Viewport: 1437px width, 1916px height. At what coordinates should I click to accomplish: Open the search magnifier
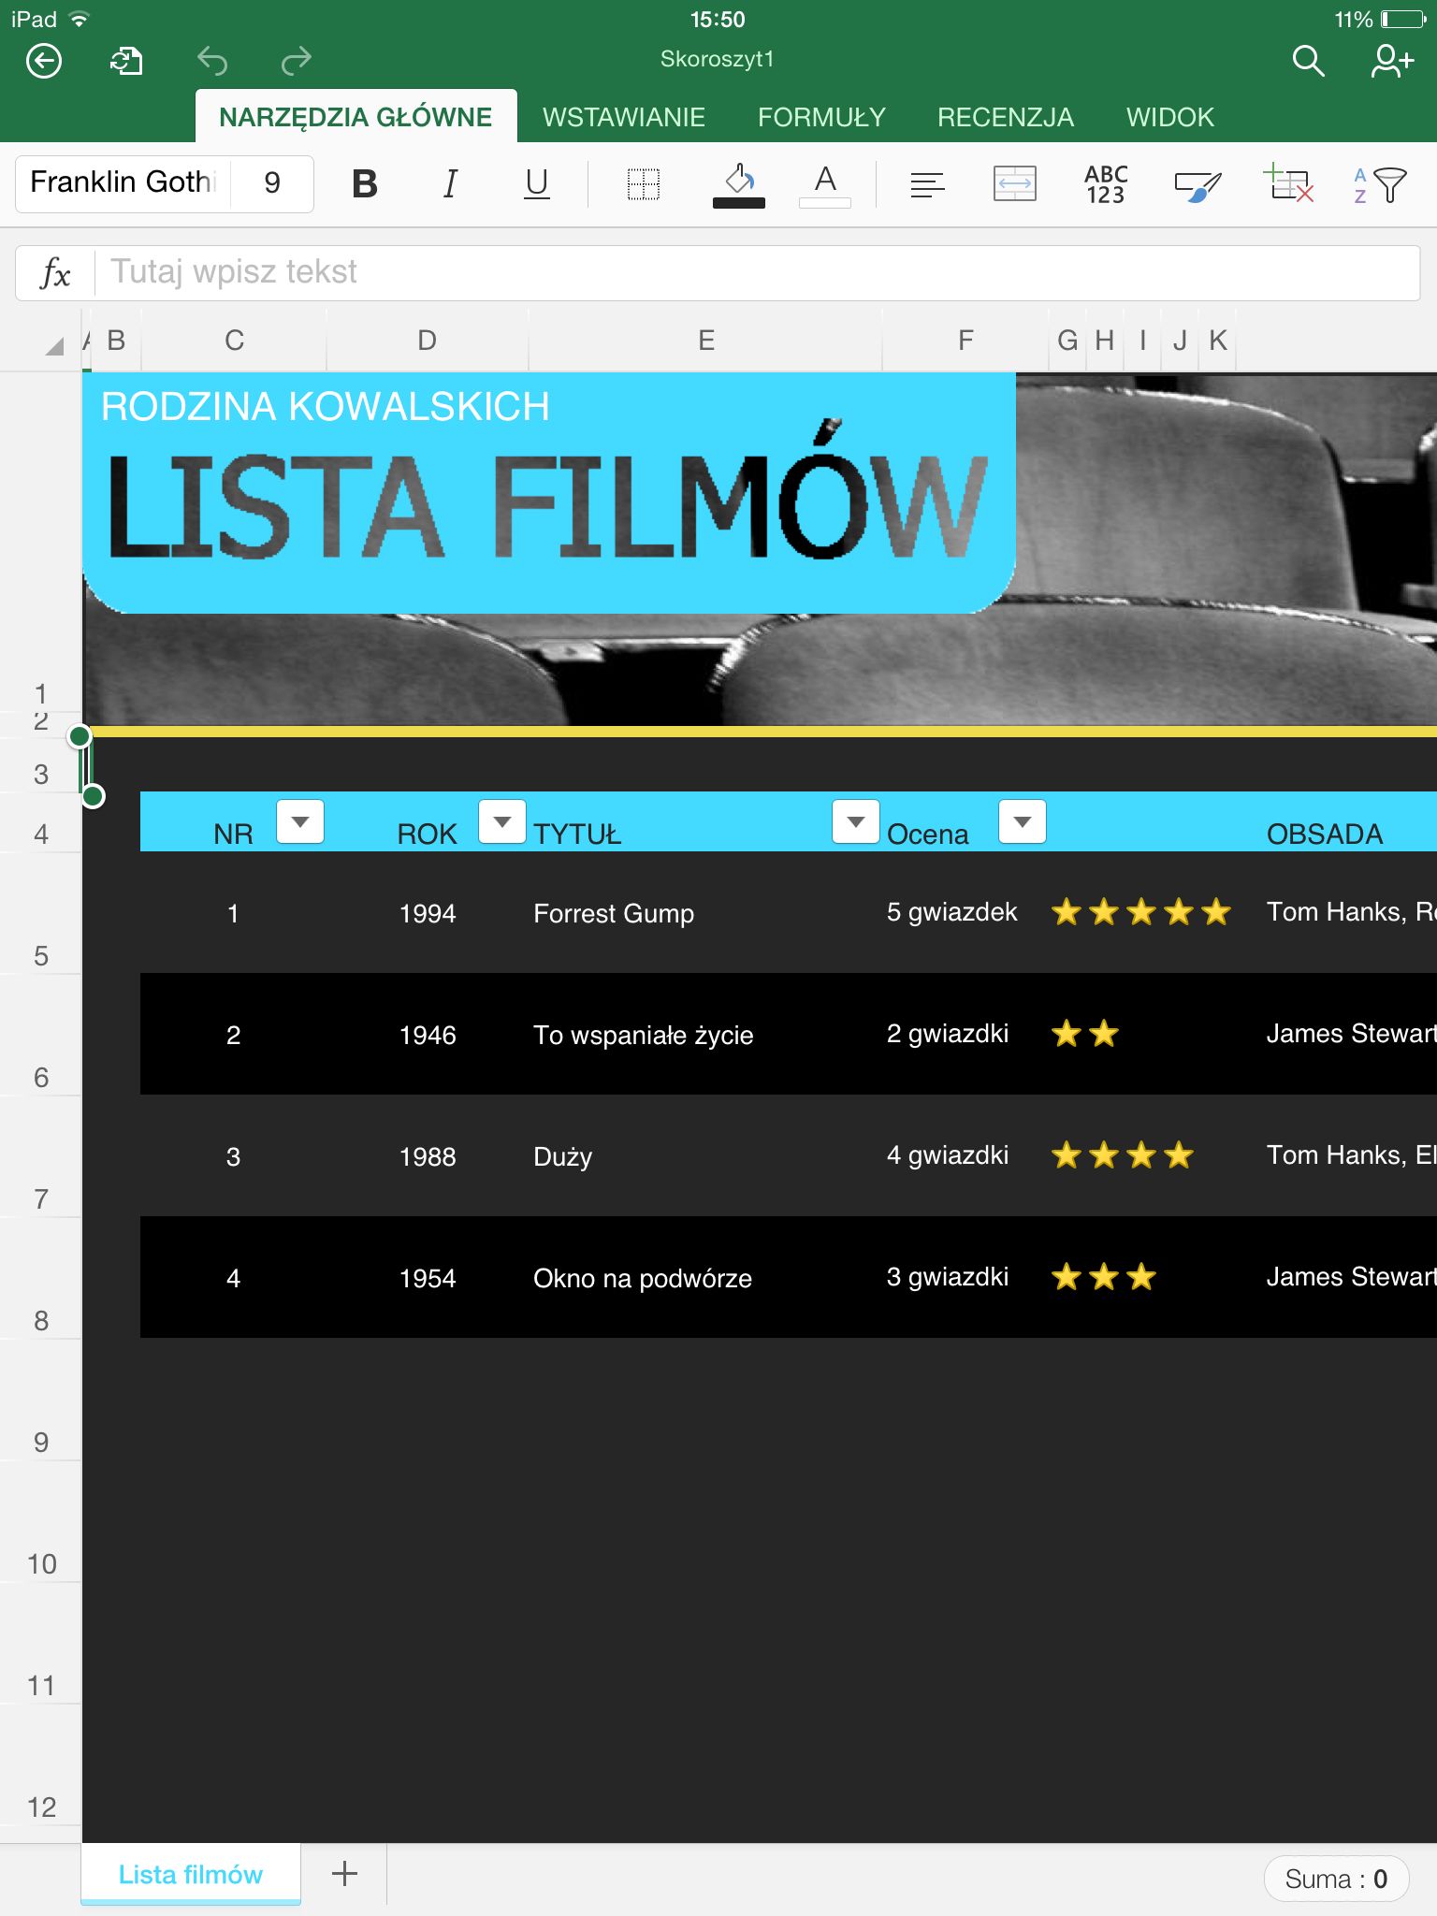1308,62
